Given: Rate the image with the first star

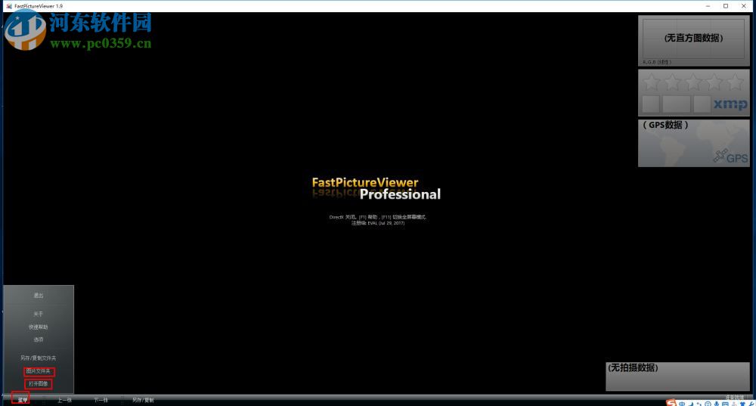Looking at the screenshot, I should coord(652,82).
